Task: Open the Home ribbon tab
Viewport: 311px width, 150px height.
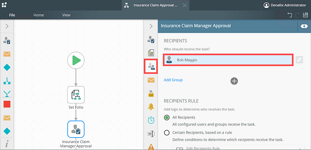Action: click(x=38, y=15)
